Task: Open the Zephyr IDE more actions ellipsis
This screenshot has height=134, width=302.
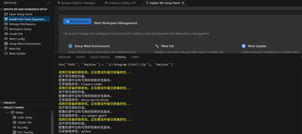Action: pyautogui.click(x=49, y=3)
